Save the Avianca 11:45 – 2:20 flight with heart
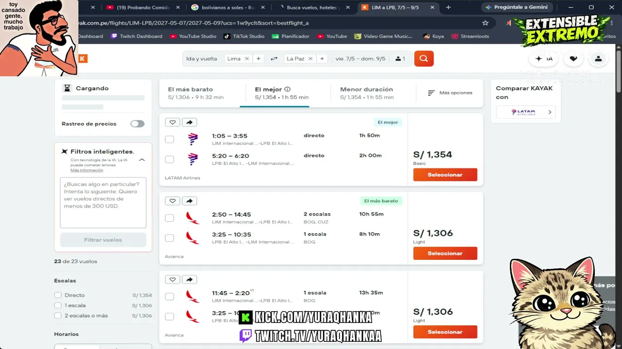The width and height of the screenshot is (622, 349). click(x=173, y=279)
